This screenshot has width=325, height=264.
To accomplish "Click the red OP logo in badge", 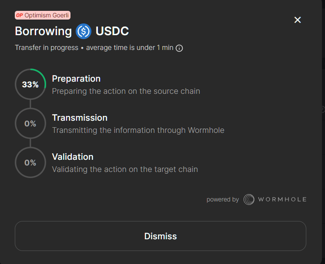I will coord(19,15).
